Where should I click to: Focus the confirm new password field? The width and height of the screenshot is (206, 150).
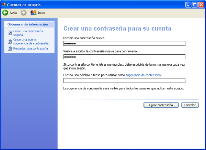(x=124, y=57)
